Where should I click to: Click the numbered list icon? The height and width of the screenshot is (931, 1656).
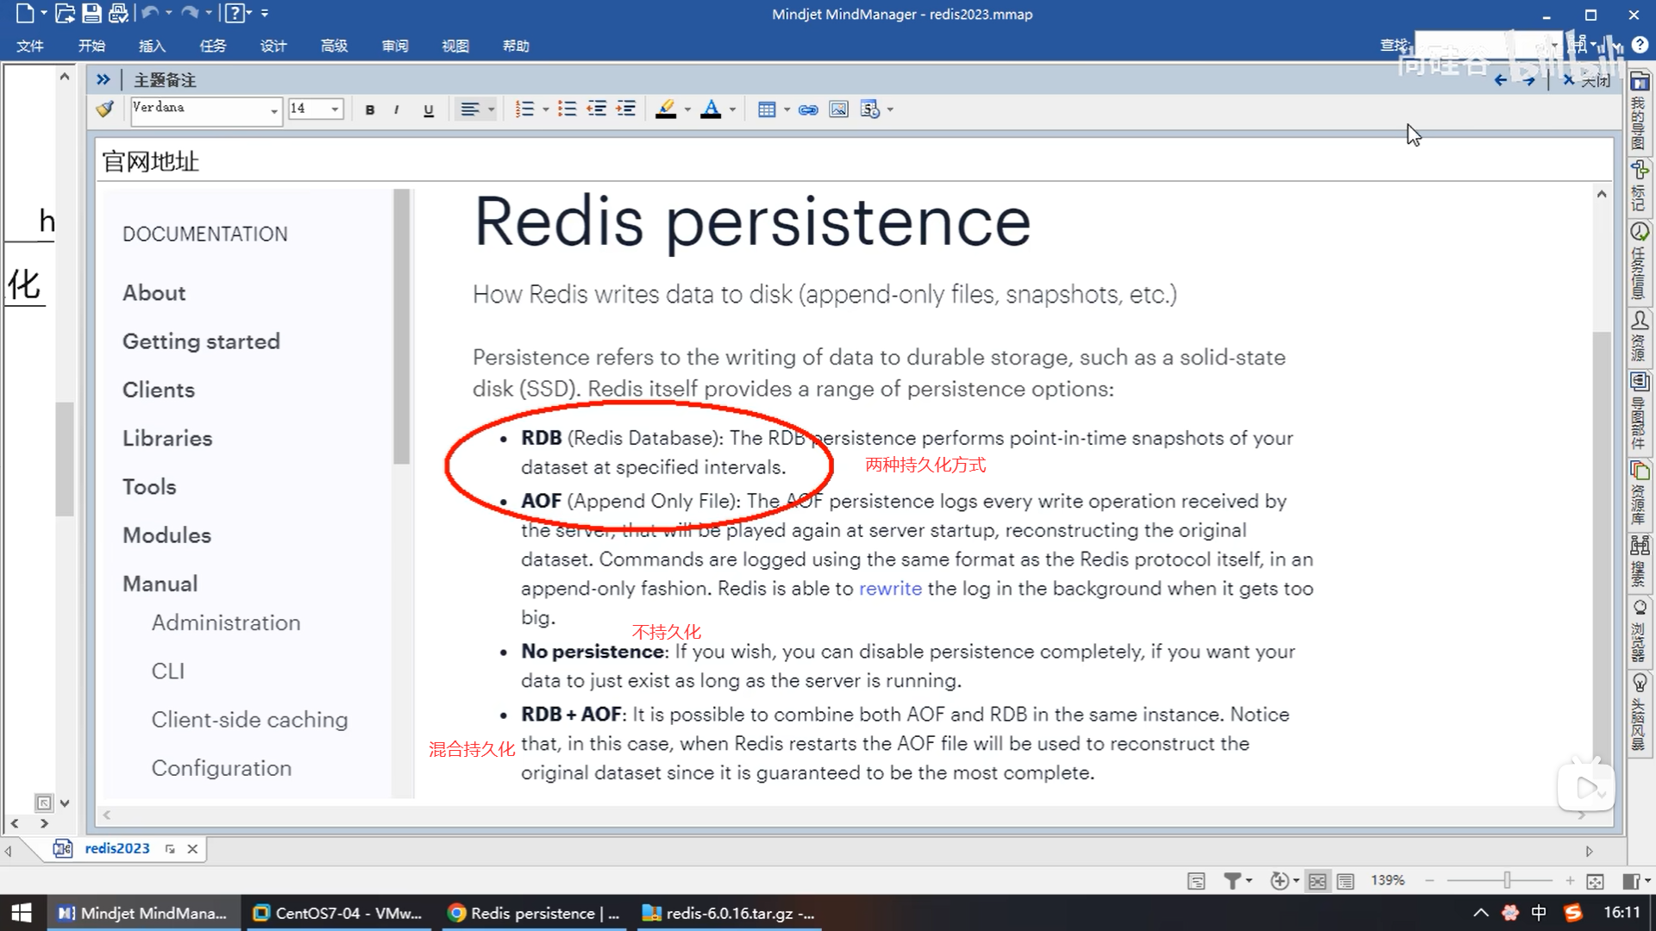pyautogui.click(x=524, y=109)
